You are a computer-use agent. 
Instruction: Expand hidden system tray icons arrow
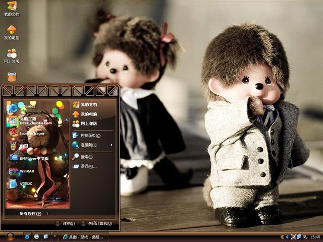tap(283, 236)
